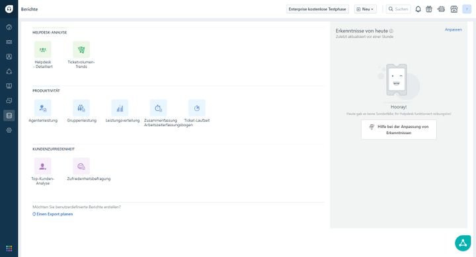Open the Gruppenleistung report icon
Screen dimensions: 476x257
81,108
